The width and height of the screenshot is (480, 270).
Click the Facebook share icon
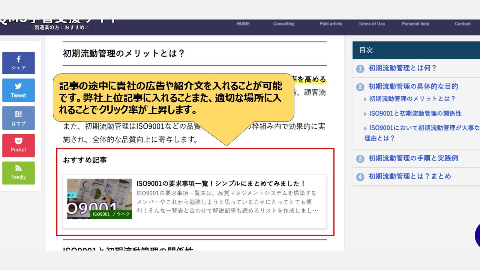(18, 59)
